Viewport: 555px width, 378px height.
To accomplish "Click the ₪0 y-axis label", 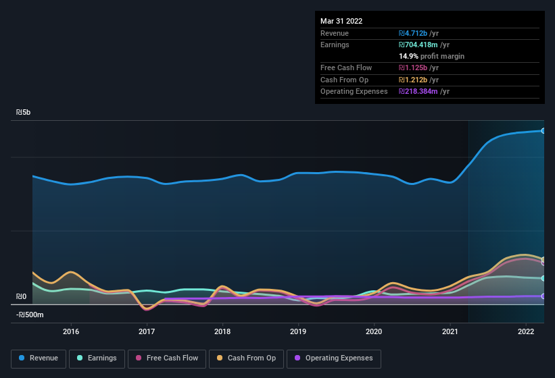I will (21, 296).
